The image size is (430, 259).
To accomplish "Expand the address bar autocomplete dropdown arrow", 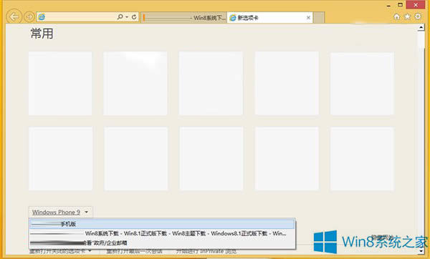I will 127,17.
